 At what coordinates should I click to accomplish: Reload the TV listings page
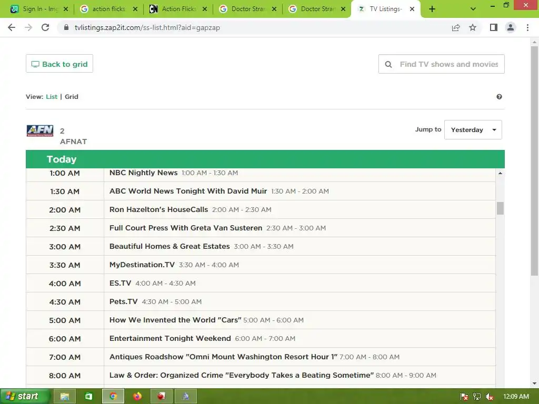pyautogui.click(x=45, y=27)
